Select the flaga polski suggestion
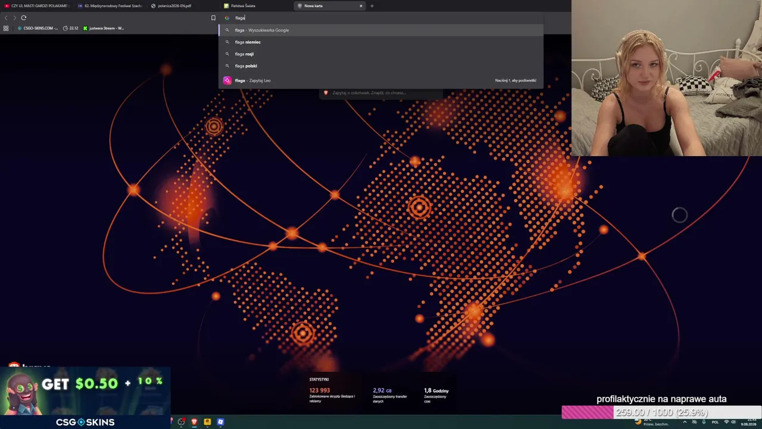Screen dimensions: 762x429 pyautogui.click(x=381, y=66)
